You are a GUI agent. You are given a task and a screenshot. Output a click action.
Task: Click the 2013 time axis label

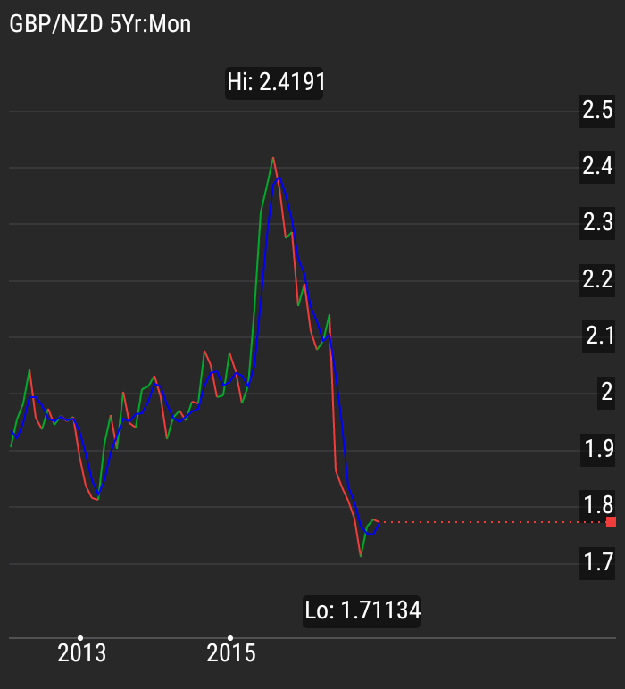click(x=82, y=654)
